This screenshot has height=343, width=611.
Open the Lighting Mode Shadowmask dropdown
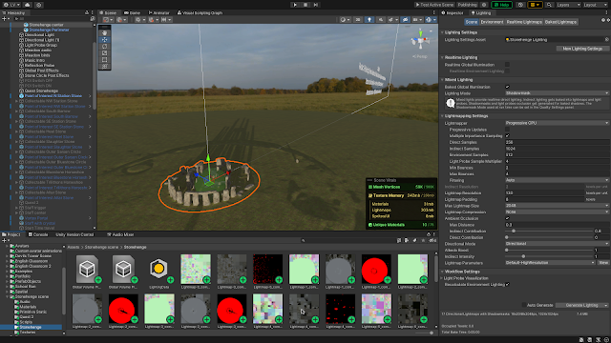pyautogui.click(x=557, y=93)
